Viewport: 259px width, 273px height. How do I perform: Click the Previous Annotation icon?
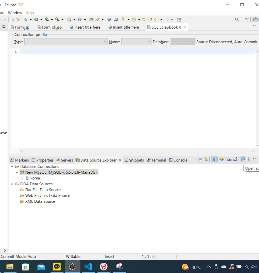coord(134,19)
